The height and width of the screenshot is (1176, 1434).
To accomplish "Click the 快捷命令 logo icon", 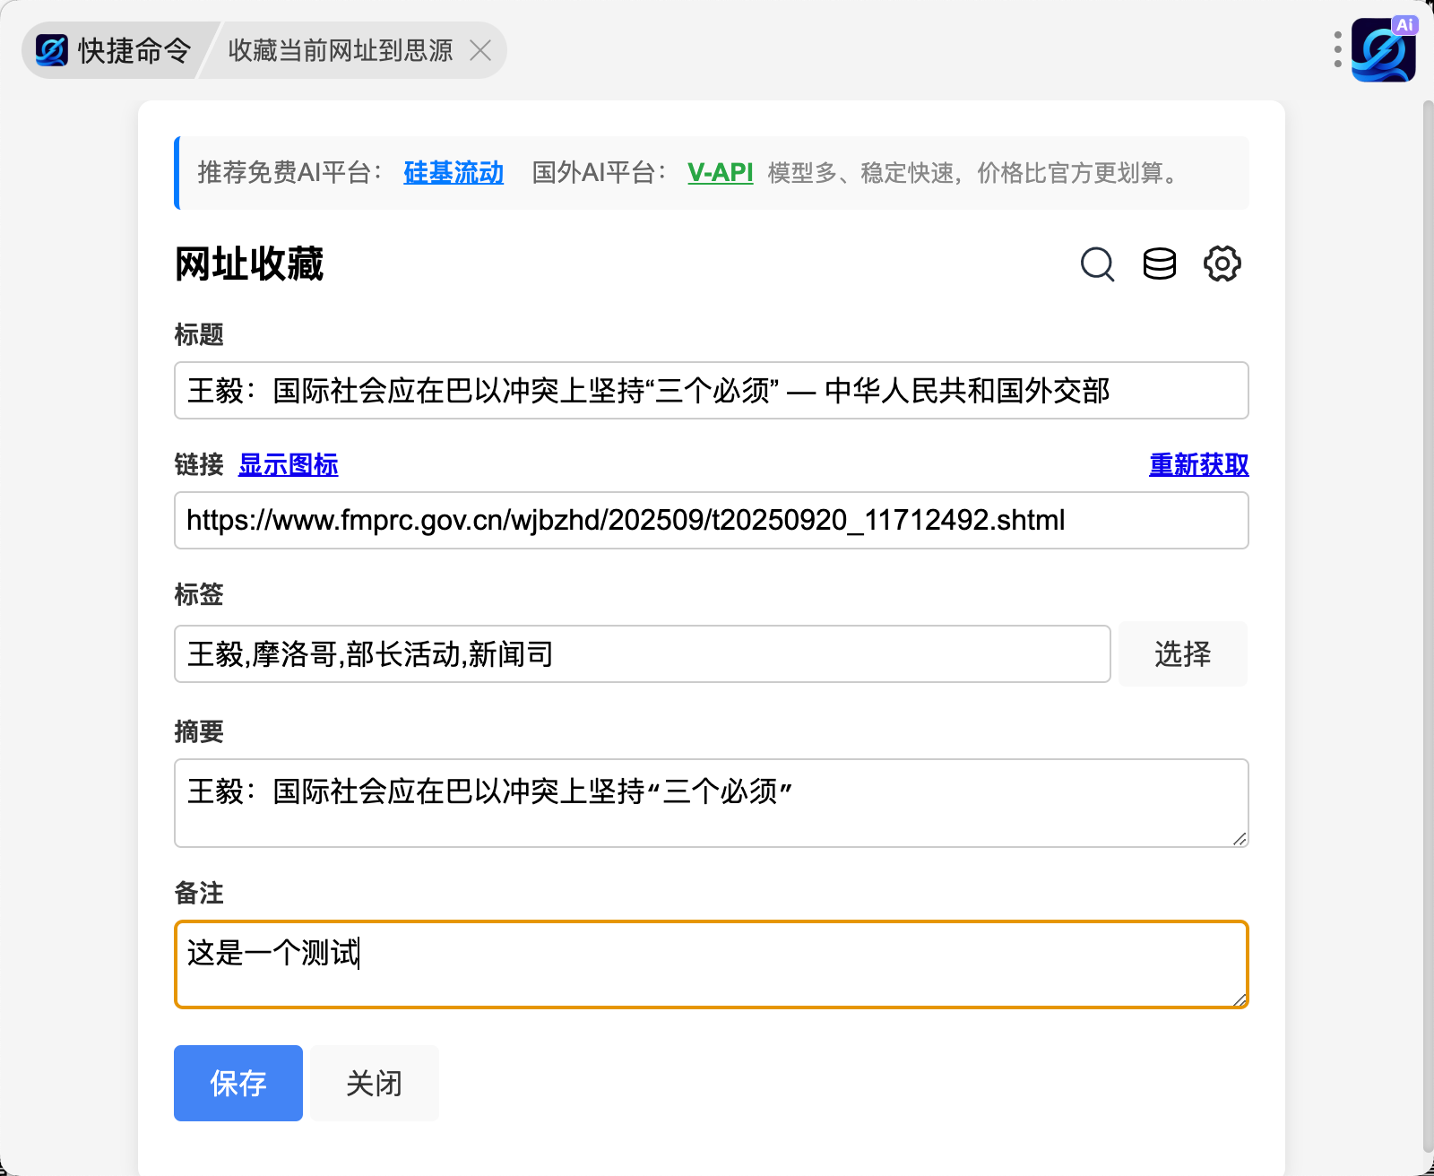I will point(52,50).
